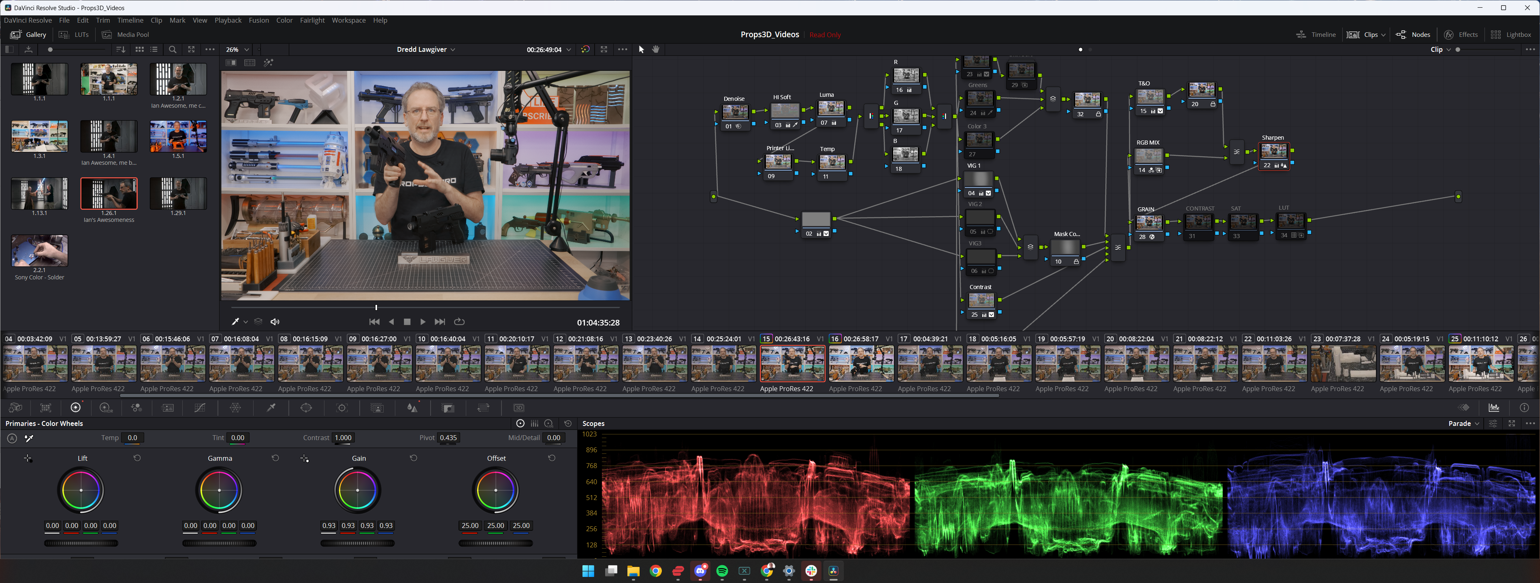
Task: Open the scopes options three-dot menu
Action: [1530, 423]
